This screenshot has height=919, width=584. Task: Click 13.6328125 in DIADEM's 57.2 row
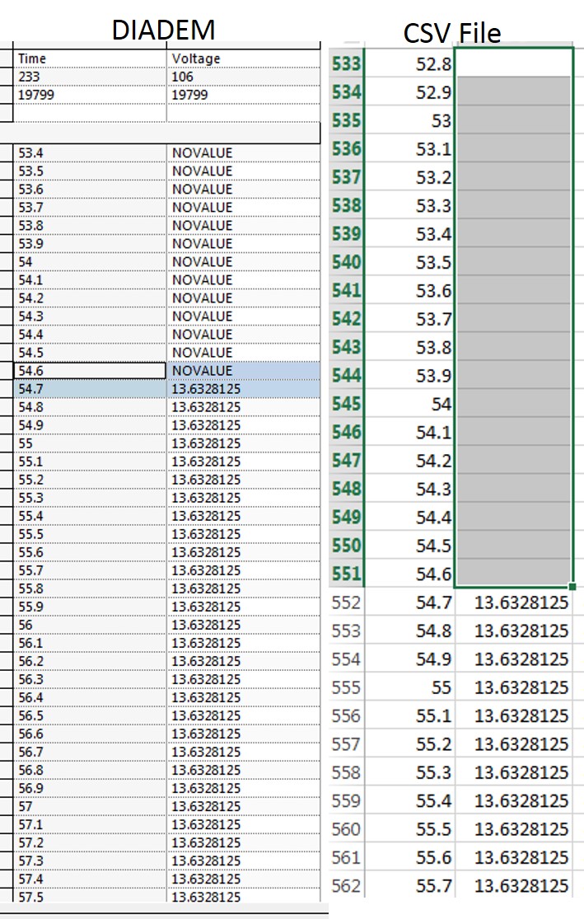(x=244, y=843)
